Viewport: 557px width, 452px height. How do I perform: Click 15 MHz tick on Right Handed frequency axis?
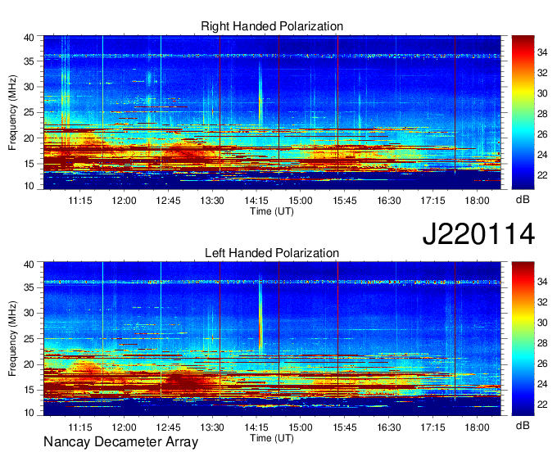(29, 164)
